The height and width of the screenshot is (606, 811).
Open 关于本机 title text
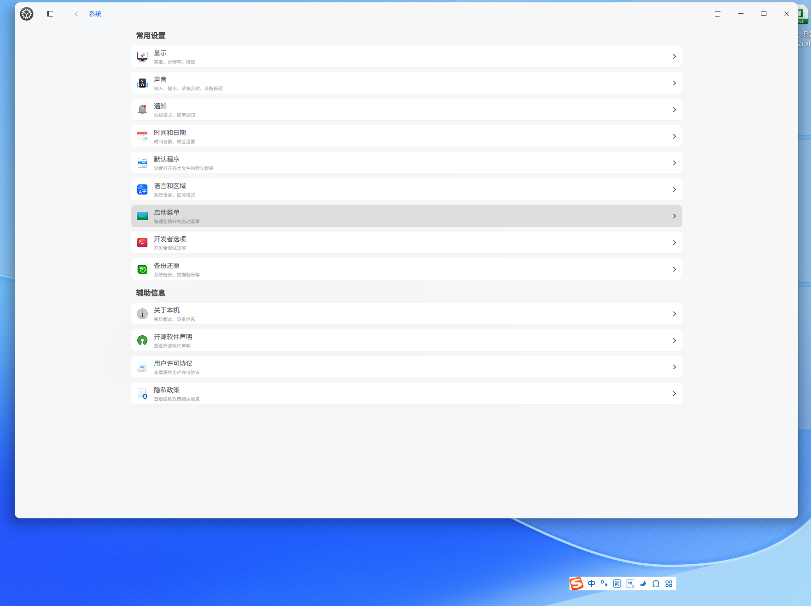(x=167, y=310)
